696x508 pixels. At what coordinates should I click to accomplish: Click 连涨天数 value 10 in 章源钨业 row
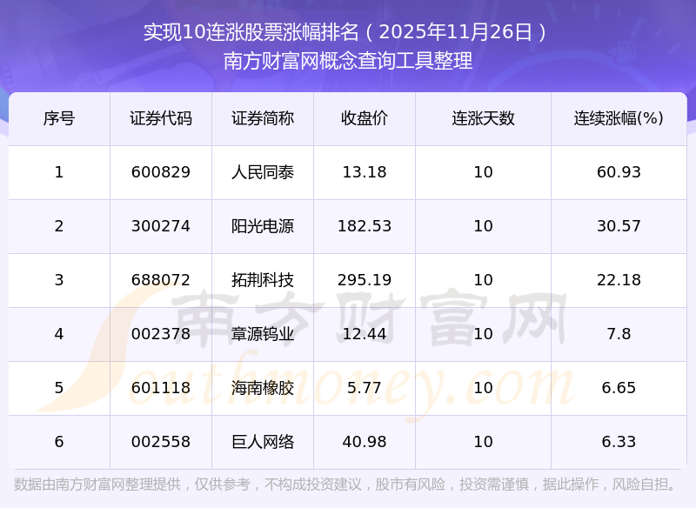pyautogui.click(x=483, y=334)
